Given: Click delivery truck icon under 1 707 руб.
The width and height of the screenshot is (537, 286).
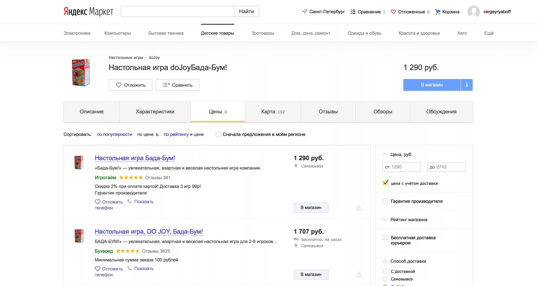Looking at the screenshot, I should (x=296, y=239).
